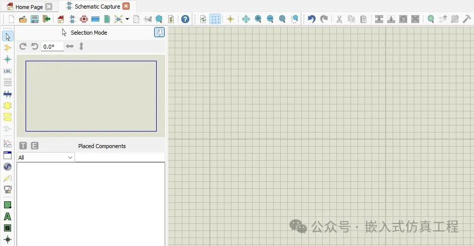Open the Design Explorer icon
The height and width of the screenshot is (246, 474).
(118, 20)
